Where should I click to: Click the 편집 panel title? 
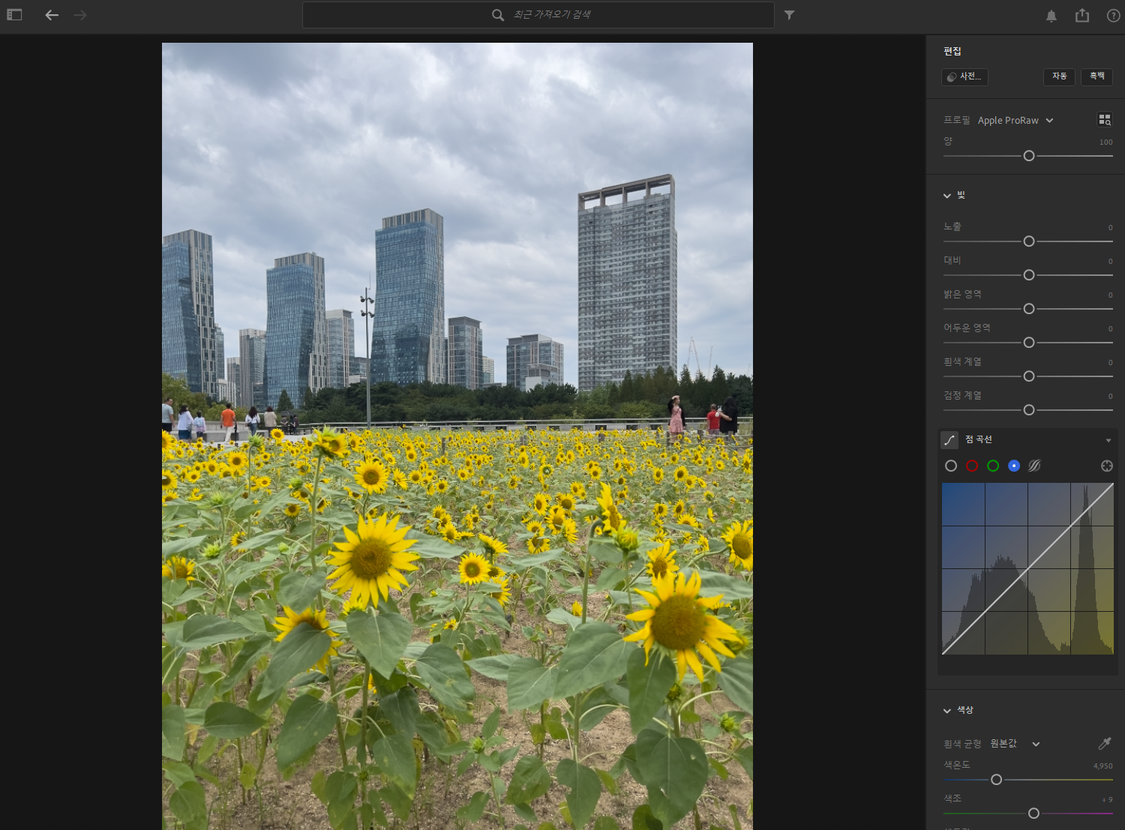pos(952,51)
